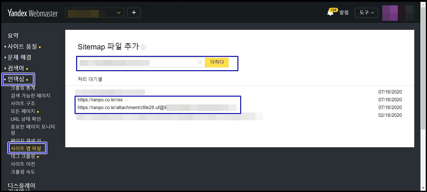Add a new site with plus button
Screen dimensions: 427x192
[x=134, y=13]
